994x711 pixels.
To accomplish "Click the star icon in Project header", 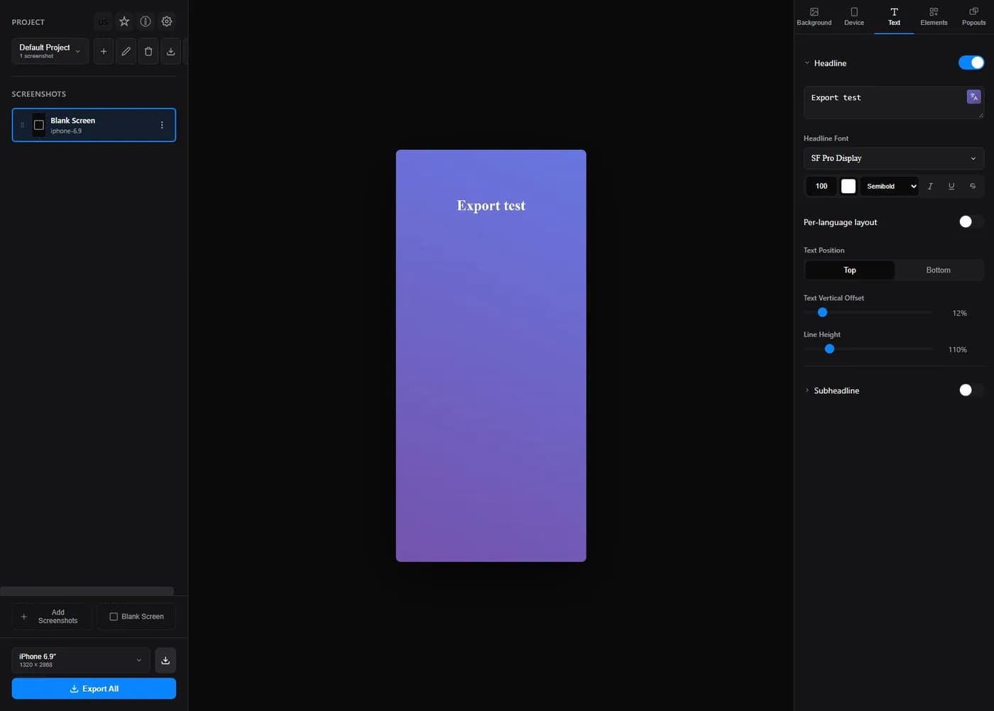I will click(x=124, y=21).
